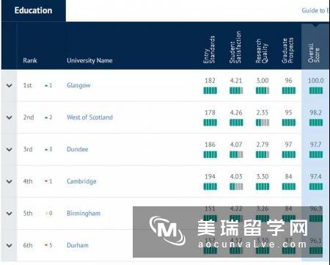Image resolution: width=330 pixels, height=265 pixels.
Task: Open the Guide to link
Action: [315, 10]
